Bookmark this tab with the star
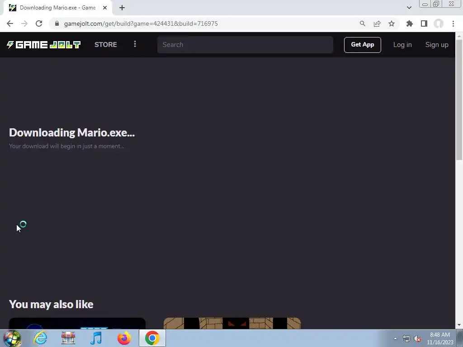The height and width of the screenshot is (347, 463). coord(392,23)
